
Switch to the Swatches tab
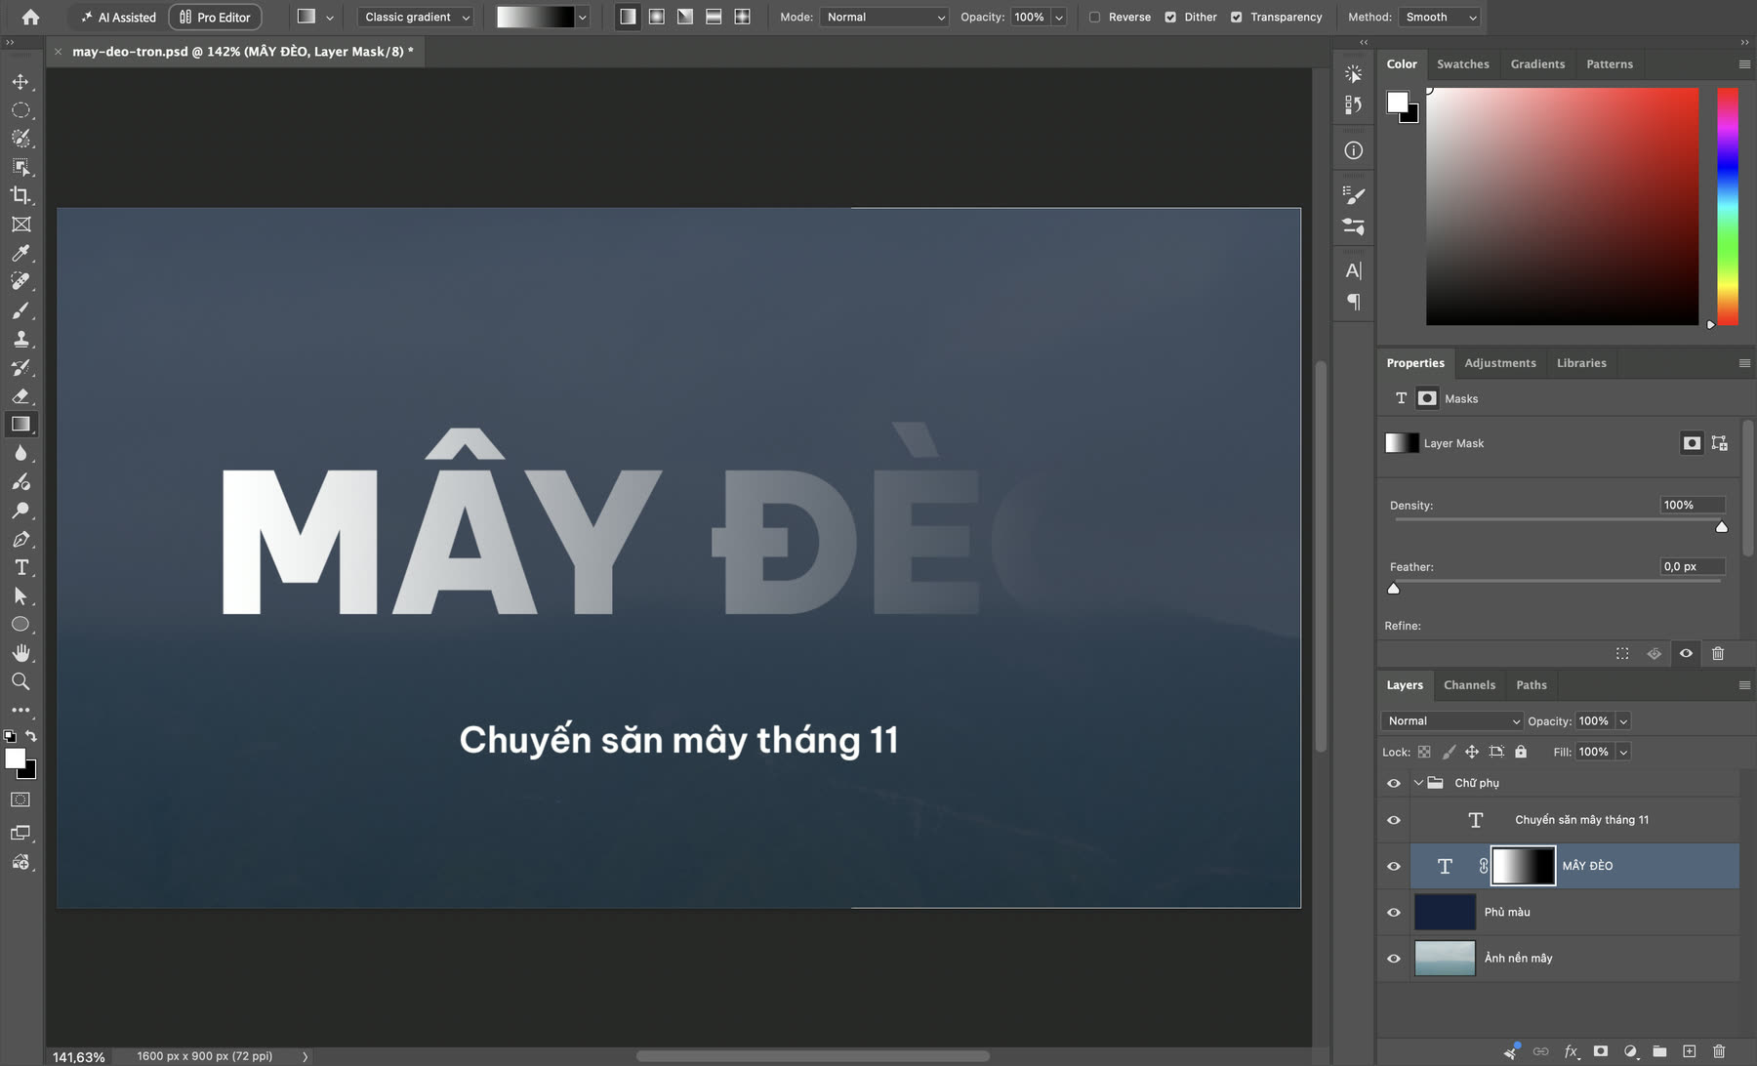pos(1462,64)
